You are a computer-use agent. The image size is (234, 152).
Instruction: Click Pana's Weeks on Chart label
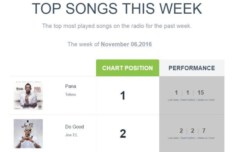206,100
